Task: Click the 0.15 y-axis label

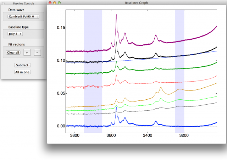Action: (x=61, y=28)
